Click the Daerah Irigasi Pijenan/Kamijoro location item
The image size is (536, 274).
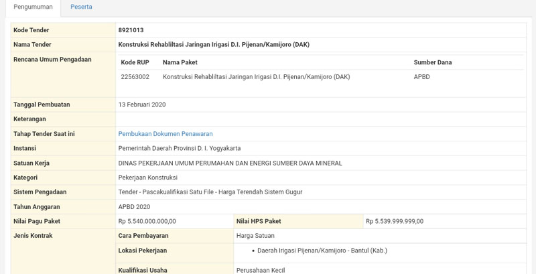(x=322, y=251)
